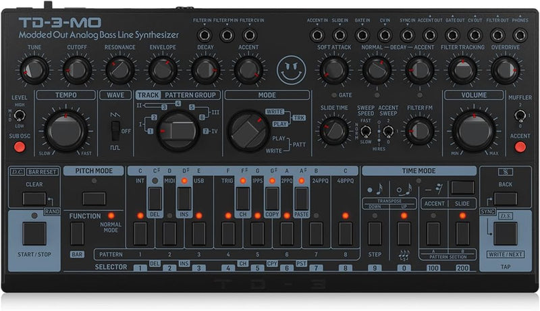This screenshot has width=540, height=311.
Task: Toggle the Wave selector switch
Action: point(115,131)
